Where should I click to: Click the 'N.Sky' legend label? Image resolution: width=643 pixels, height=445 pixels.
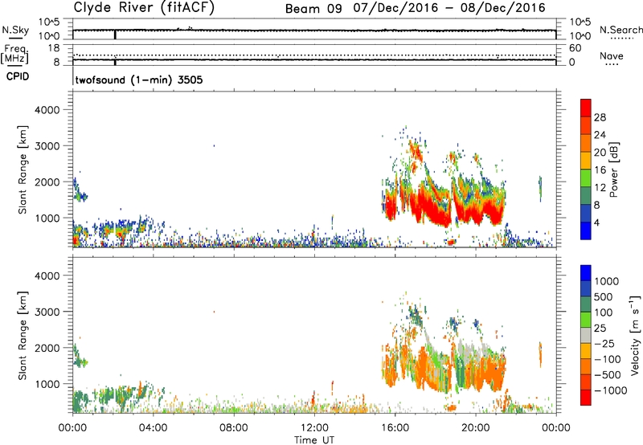coord(15,30)
